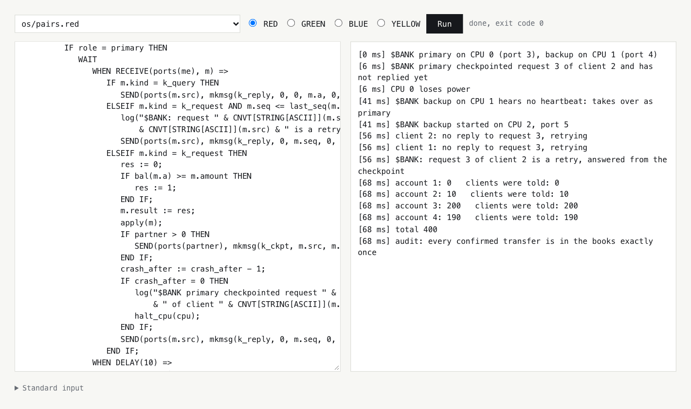This screenshot has width=691, height=409.
Task: Click the line 'WHEN RECEIVE(ports(me), m) =>'
Action: (x=160, y=71)
